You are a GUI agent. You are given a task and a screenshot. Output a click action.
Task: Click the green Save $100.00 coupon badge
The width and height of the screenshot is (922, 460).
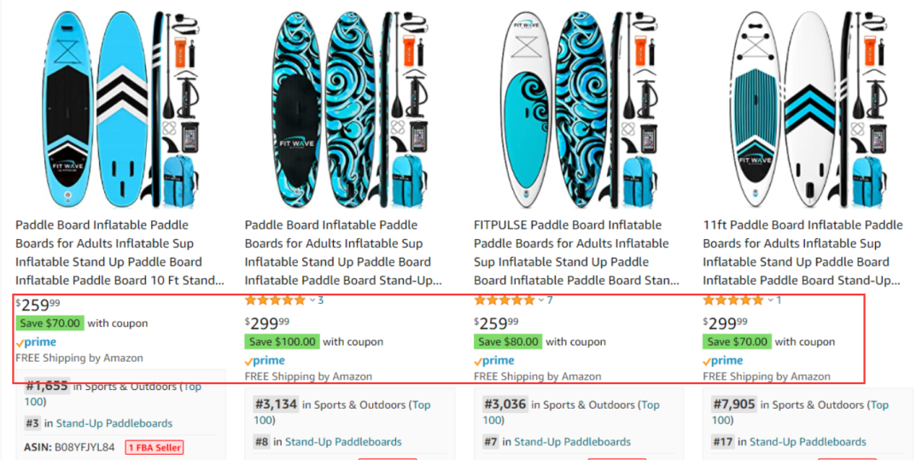[x=282, y=341]
